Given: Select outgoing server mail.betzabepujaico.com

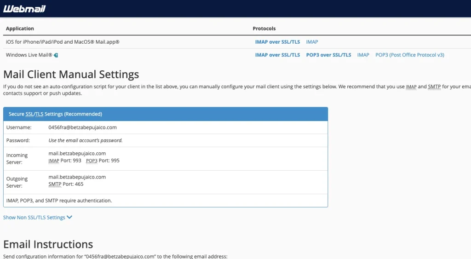Looking at the screenshot, I should pyautogui.click(x=77, y=177).
